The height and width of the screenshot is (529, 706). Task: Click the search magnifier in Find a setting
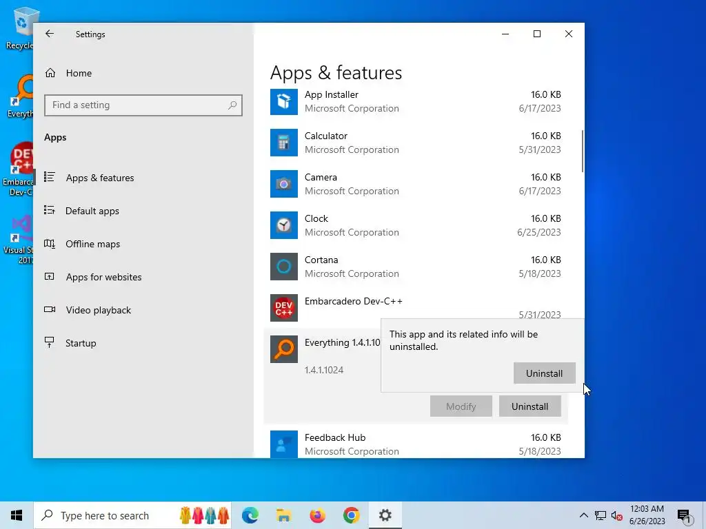point(232,105)
